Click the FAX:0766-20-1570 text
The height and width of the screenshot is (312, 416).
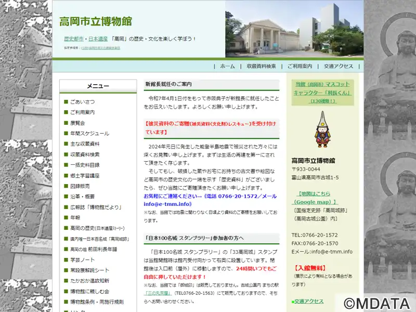coord(315,243)
